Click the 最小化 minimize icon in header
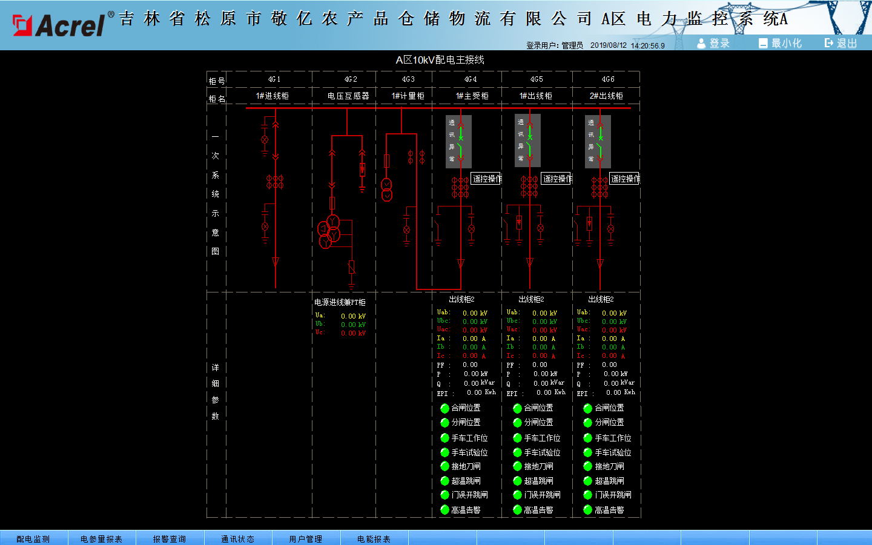This screenshot has width=872, height=545. (763, 43)
